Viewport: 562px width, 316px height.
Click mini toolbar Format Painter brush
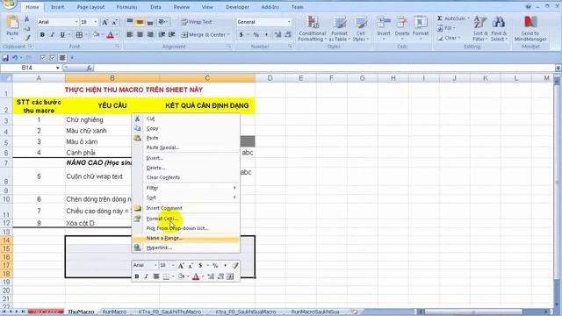pos(235,265)
